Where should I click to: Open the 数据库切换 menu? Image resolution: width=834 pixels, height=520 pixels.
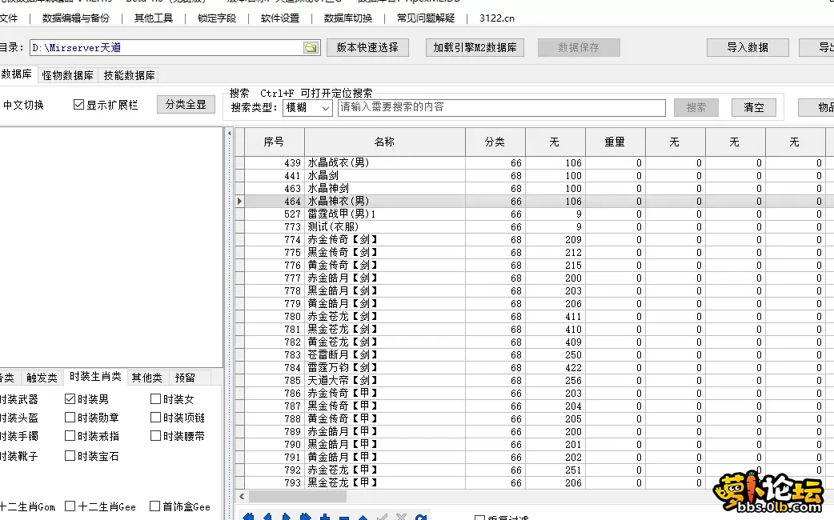348,18
